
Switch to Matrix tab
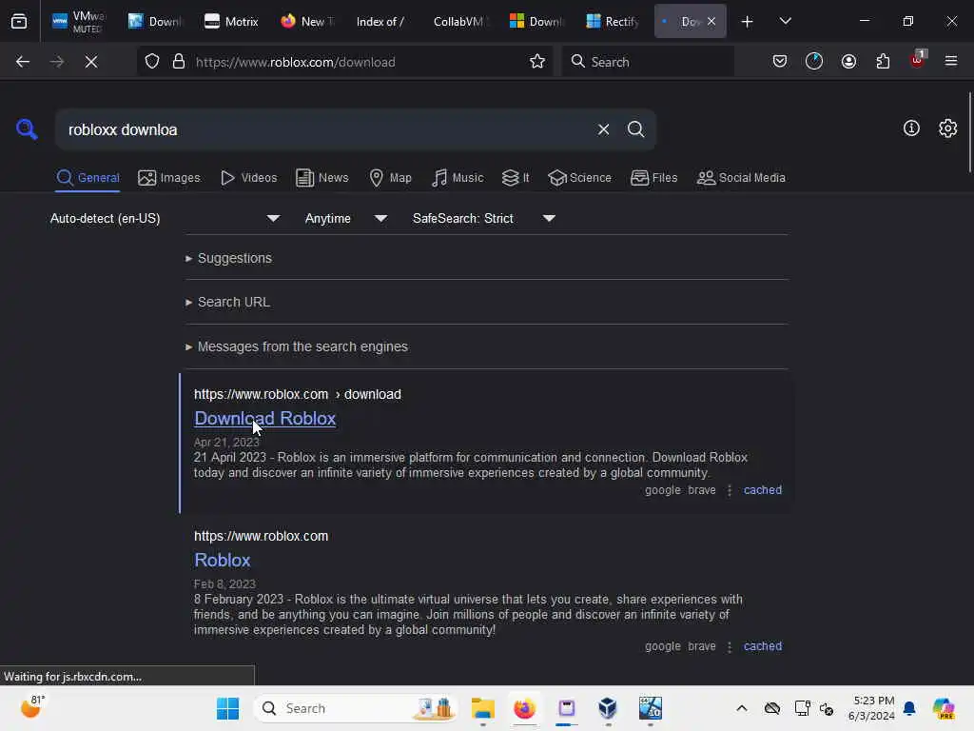point(231,22)
